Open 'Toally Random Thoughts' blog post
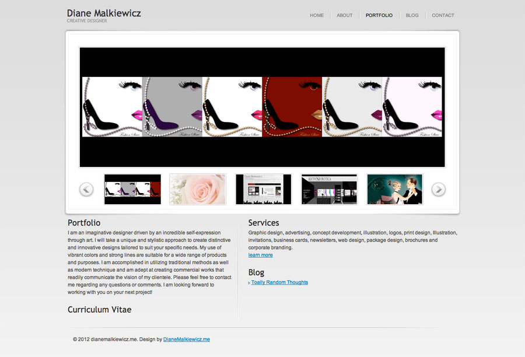The height and width of the screenshot is (357, 525). click(279, 282)
